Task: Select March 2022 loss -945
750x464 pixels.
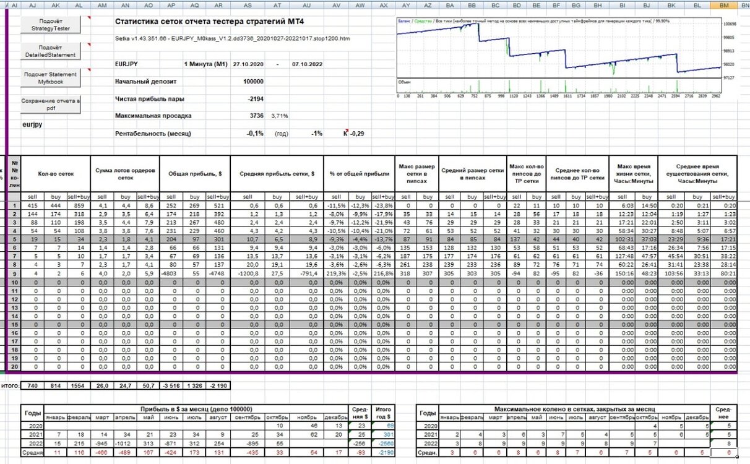Action: (x=101, y=444)
